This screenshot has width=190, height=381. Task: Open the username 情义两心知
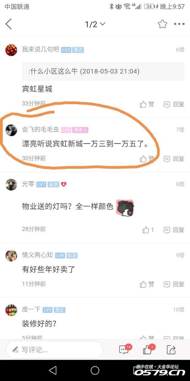[37, 255]
